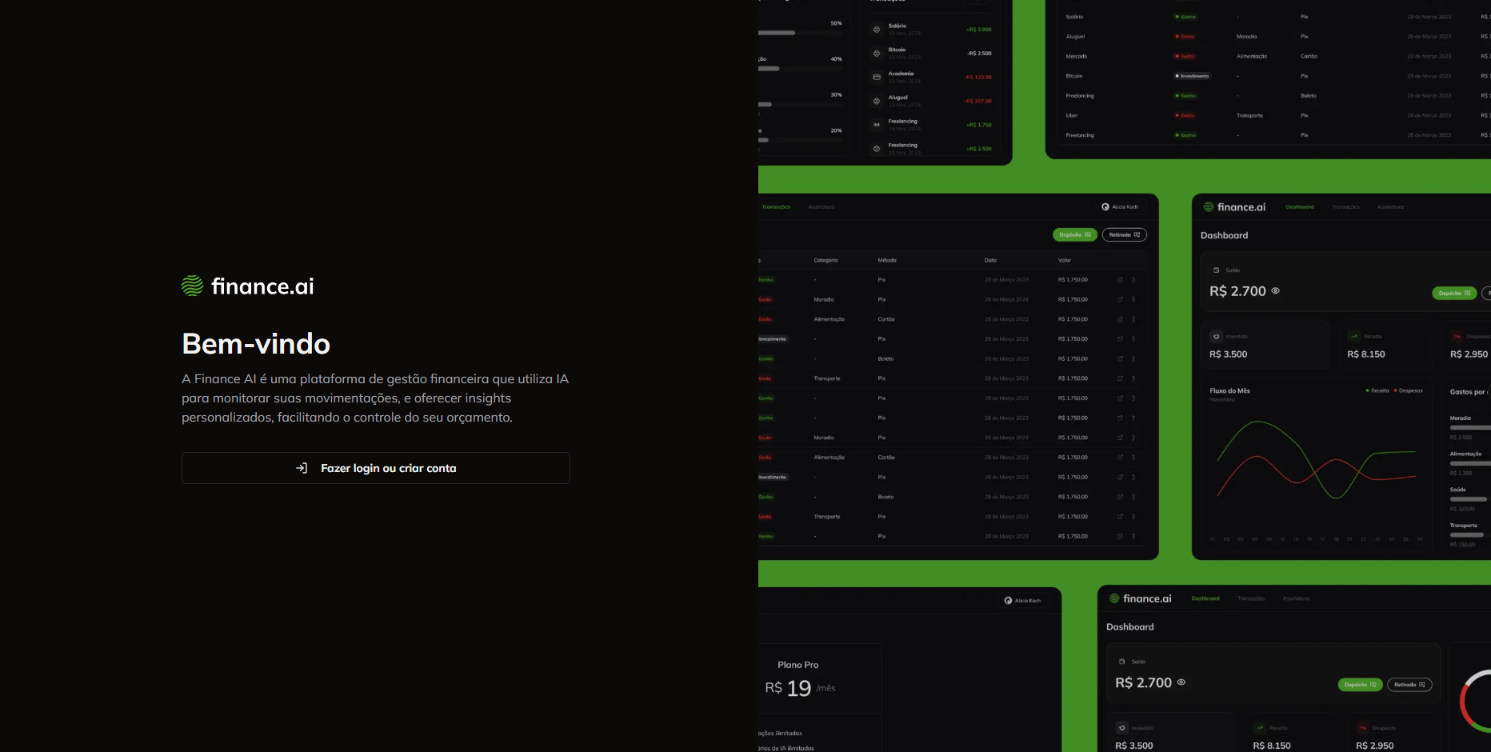Viewport: 1491px width, 752px height.
Task: Open Alicia Koch user menu above Plano Pro
Action: (1023, 601)
